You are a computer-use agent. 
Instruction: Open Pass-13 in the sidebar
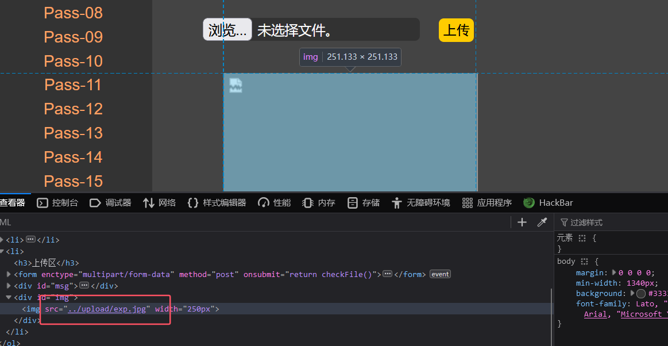click(74, 133)
